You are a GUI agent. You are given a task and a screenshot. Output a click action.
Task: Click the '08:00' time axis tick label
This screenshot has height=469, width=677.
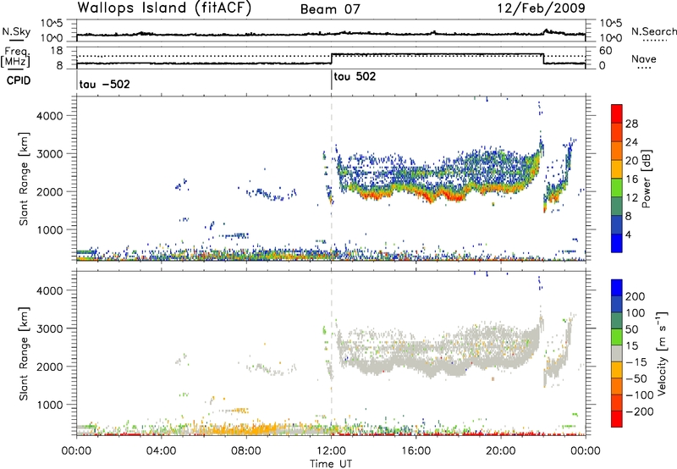[246, 451]
